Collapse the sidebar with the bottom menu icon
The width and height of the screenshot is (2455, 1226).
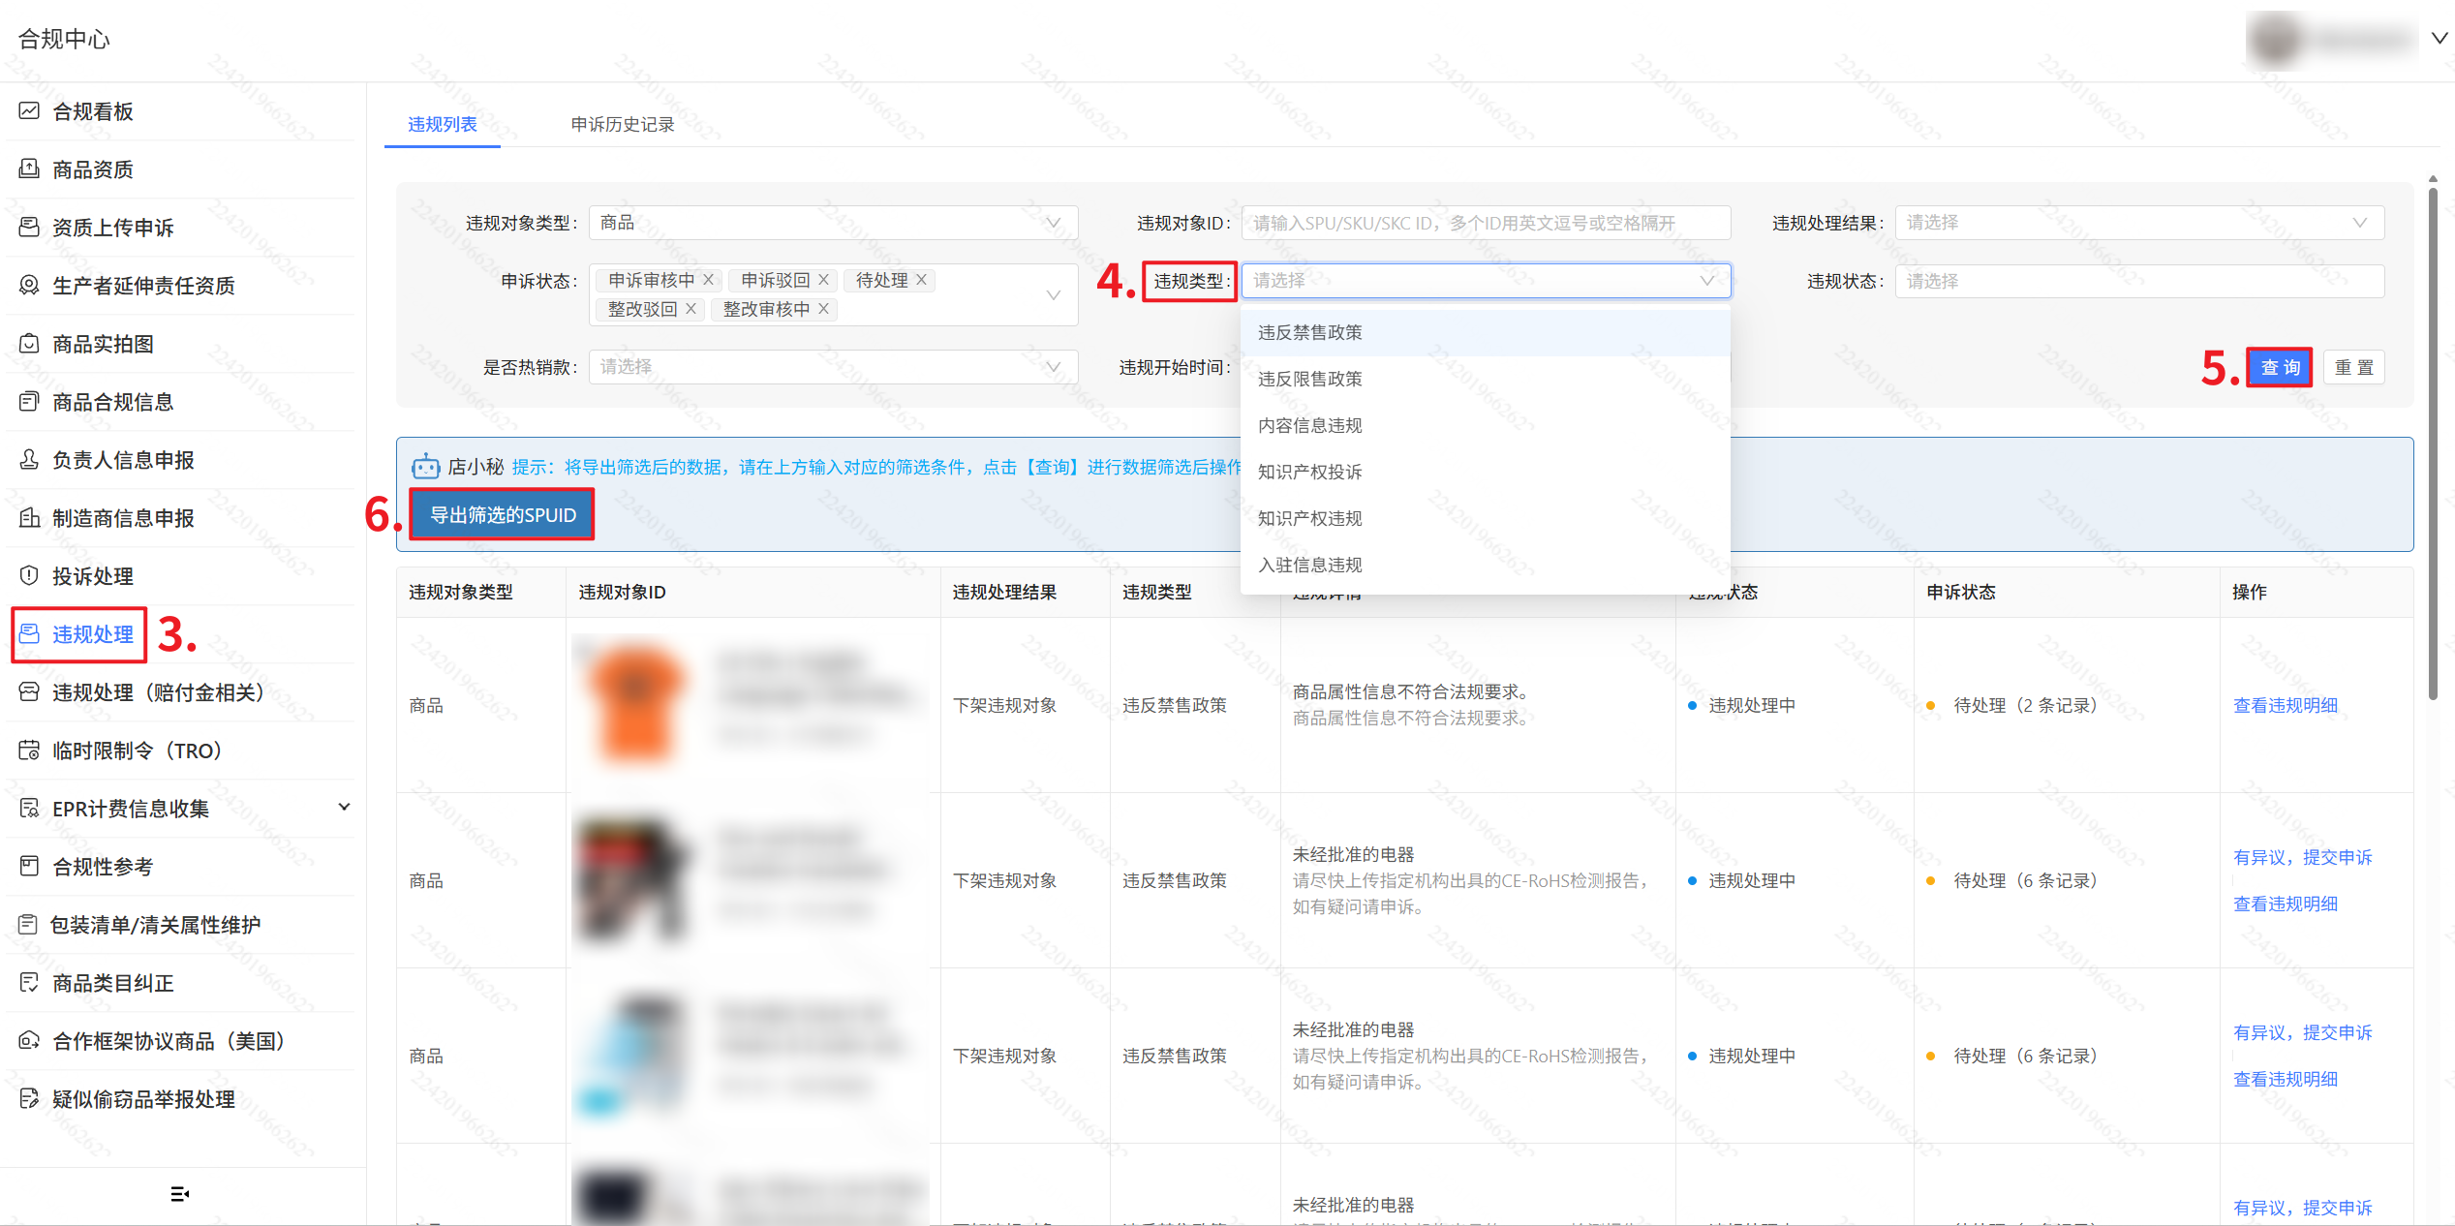[179, 1194]
